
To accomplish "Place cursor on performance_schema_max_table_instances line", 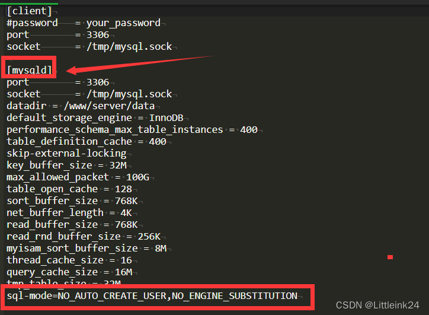I will pyautogui.click(x=132, y=129).
